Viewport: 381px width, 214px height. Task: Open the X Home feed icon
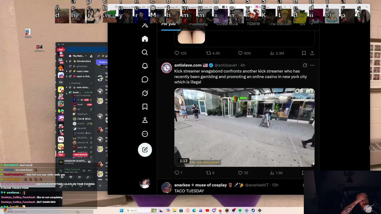[x=145, y=39]
